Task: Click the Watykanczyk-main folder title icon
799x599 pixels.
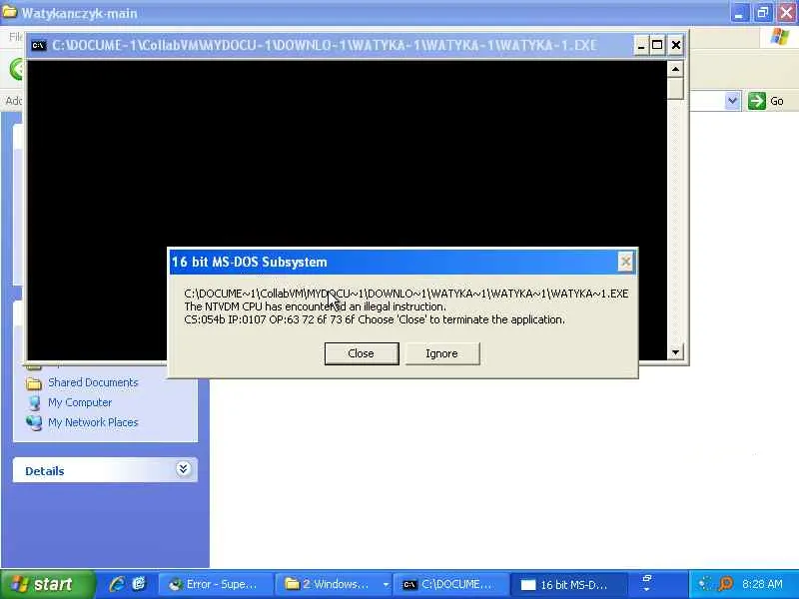Action: 10,11
